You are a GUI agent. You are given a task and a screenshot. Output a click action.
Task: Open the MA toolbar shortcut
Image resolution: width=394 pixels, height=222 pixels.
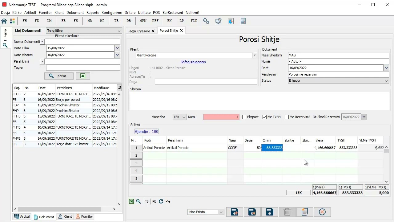90,21
